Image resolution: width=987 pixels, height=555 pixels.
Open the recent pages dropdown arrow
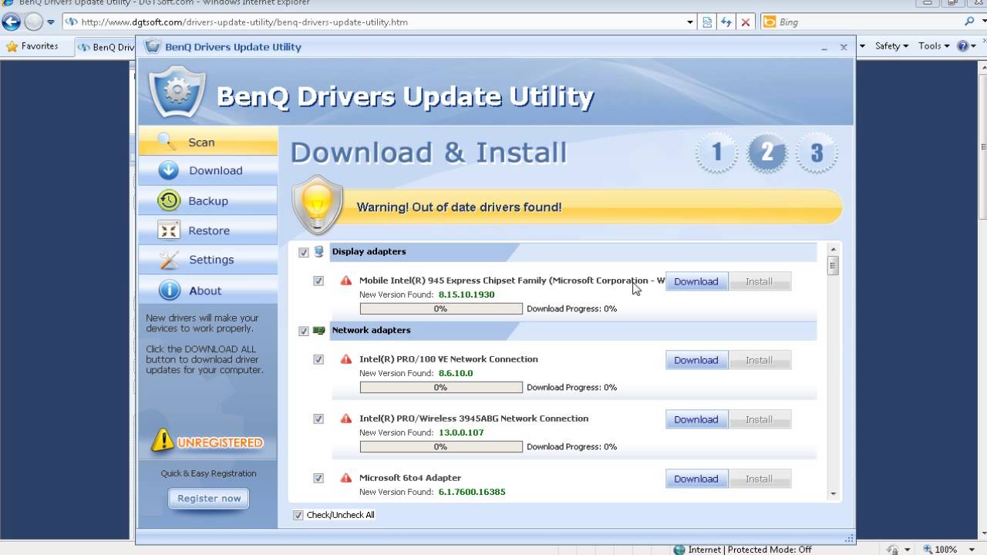point(51,22)
